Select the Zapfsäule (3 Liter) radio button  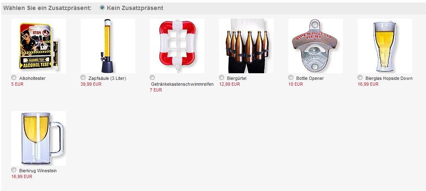83,78
